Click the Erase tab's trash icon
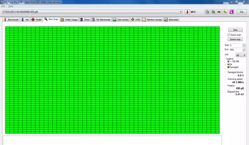This screenshot has height=145, width=249. [x=81, y=20]
